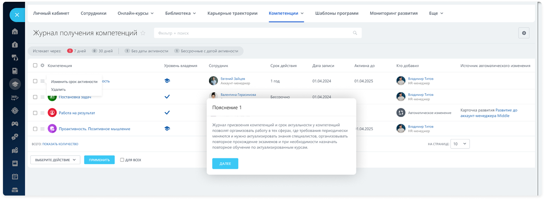Click the purple Проактивность competence icon

click(52, 129)
